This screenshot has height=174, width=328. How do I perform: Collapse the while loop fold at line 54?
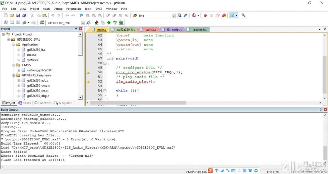click(105, 91)
